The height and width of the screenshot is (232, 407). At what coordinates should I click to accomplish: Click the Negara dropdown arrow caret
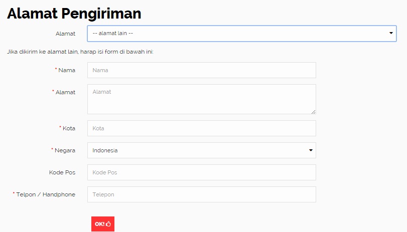[311, 150]
